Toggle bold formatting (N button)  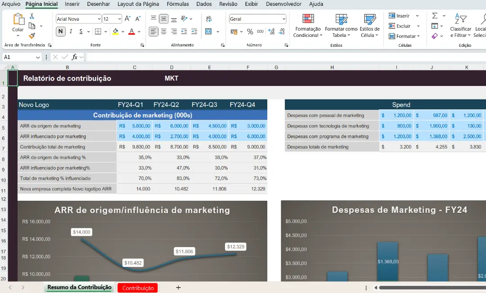(x=61, y=32)
